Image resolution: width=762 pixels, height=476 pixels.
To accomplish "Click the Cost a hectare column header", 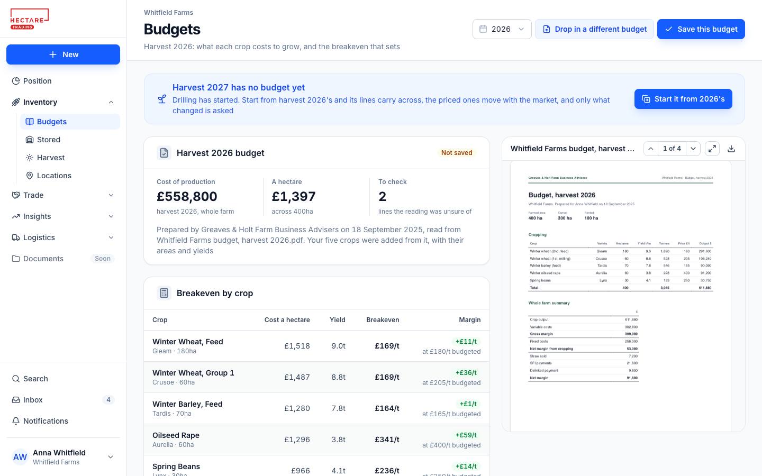I will click(x=287, y=320).
